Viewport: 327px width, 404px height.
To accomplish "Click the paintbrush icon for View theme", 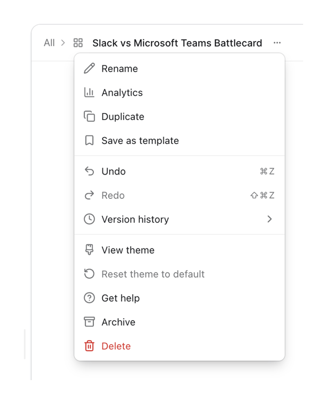I will 89,250.
